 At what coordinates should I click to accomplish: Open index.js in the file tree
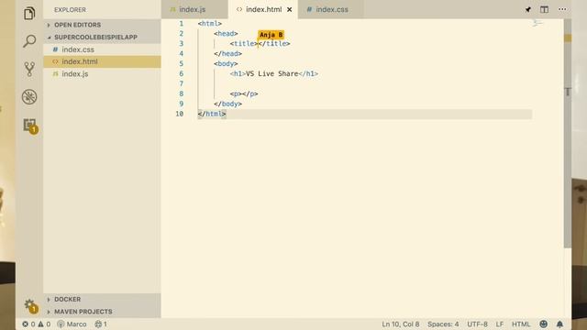point(102,74)
